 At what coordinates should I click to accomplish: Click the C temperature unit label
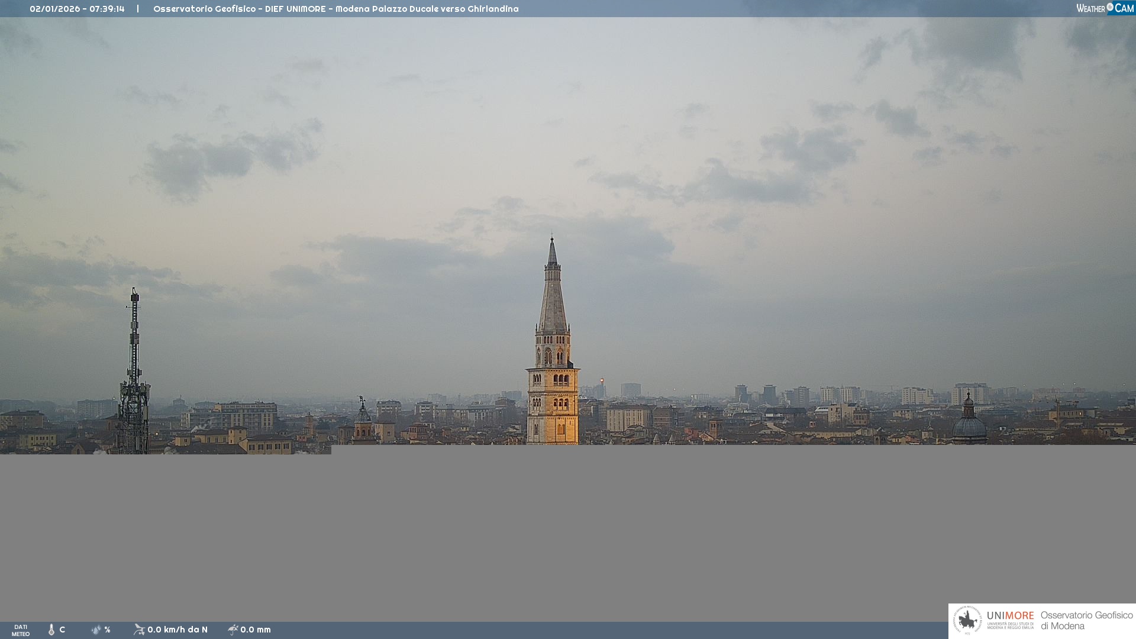(62, 630)
